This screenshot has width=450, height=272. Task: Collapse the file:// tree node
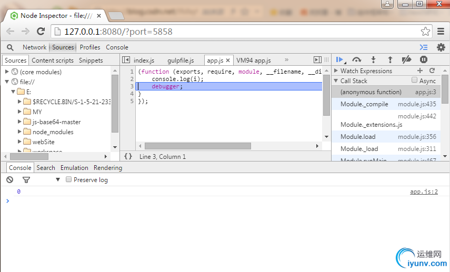click(7, 82)
